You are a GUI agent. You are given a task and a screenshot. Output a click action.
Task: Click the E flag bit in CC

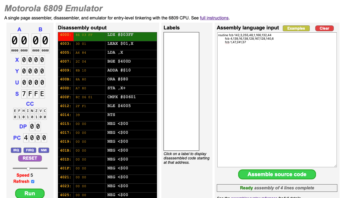click(x=15, y=117)
